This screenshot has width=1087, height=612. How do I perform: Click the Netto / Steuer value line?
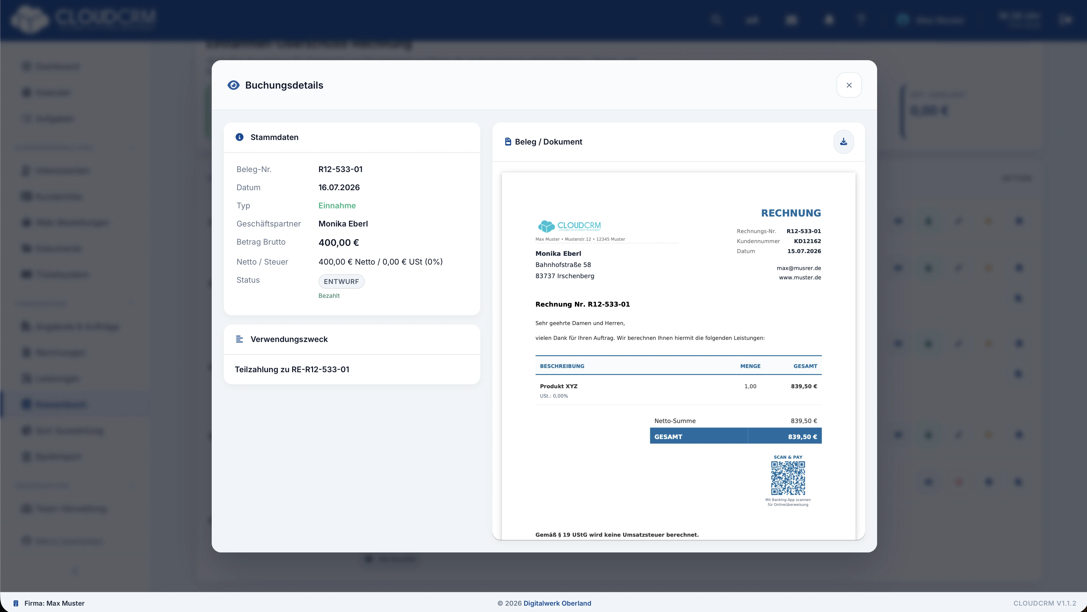[x=380, y=262]
